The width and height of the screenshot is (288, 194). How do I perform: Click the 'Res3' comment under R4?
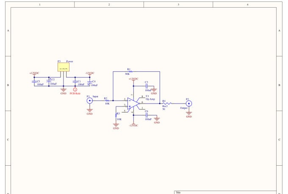(165, 106)
